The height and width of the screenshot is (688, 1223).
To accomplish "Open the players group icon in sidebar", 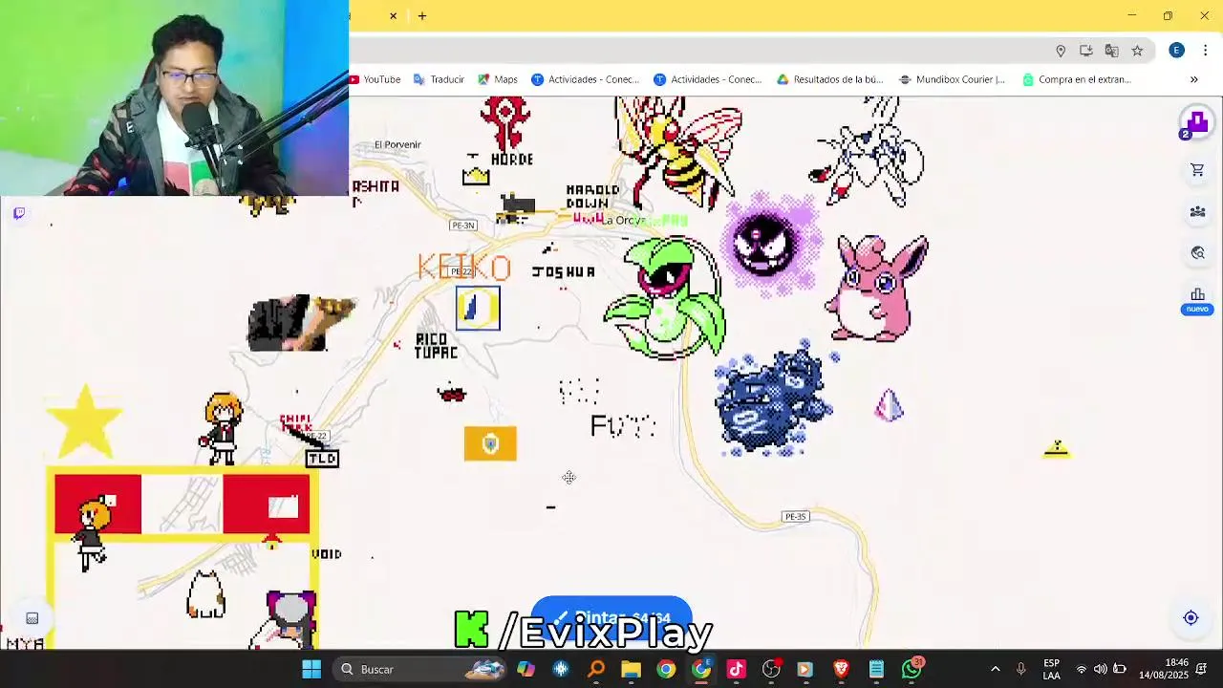I will (1197, 211).
